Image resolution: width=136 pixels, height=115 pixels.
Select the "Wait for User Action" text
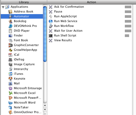[x=68, y=31]
